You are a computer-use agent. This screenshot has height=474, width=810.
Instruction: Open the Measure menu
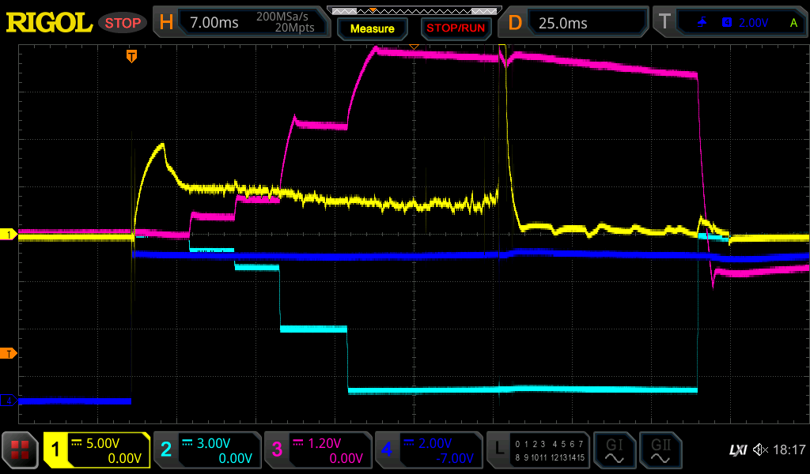(372, 28)
